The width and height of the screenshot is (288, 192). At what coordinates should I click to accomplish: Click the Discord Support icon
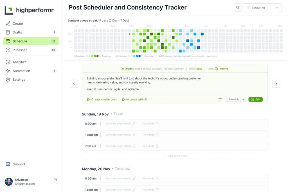[x=8, y=164]
